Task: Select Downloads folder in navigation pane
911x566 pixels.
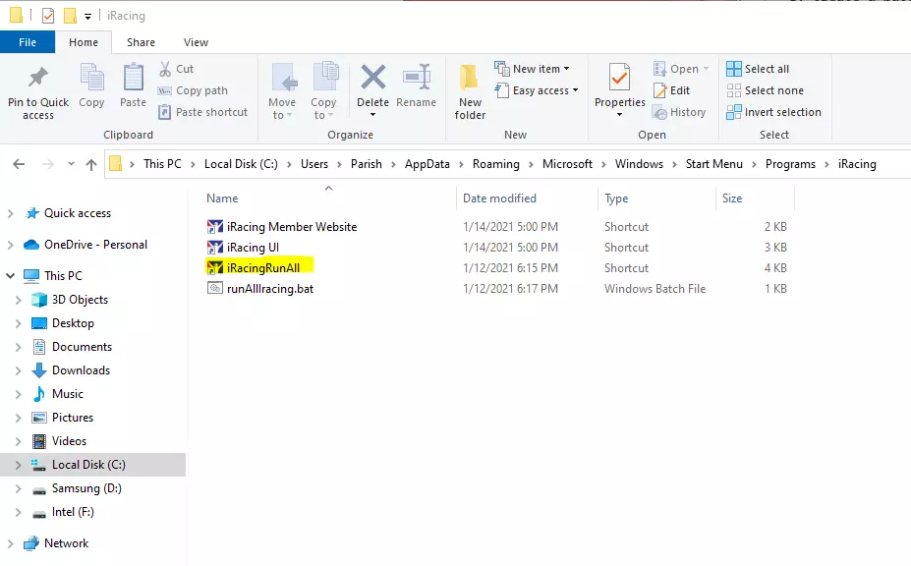Action: point(81,370)
